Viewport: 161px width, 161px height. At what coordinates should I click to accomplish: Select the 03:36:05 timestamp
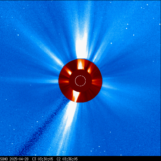pos(70,159)
